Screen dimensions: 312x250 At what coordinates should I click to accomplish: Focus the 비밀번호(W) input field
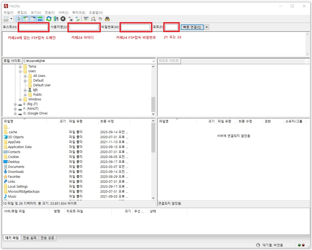135,27
